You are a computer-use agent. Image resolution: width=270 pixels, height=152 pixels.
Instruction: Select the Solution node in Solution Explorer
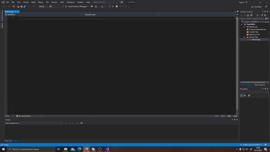pos(255,22)
